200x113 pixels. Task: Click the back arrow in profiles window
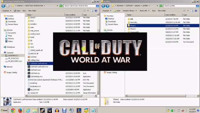[103, 6]
